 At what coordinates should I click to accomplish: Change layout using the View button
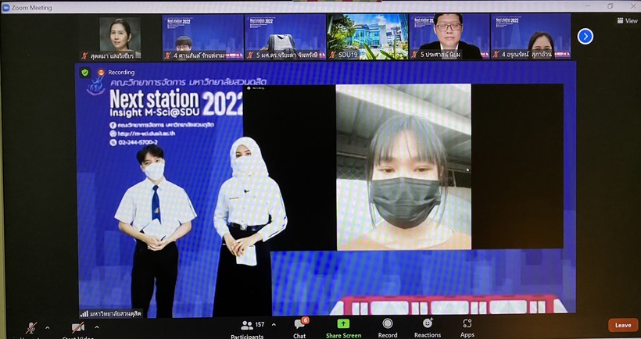(628, 20)
